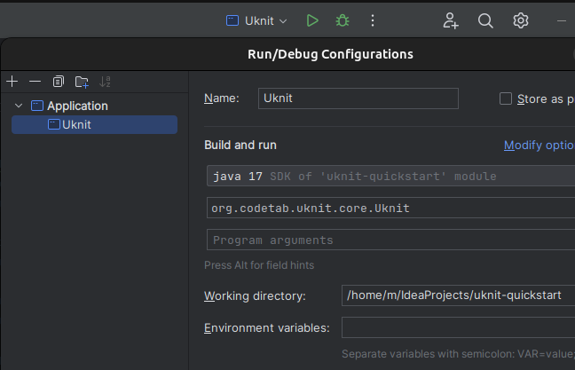The width and height of the screenshot is (575, 370).
Task: Click the application icon beside toolbar Uknit
Action: [232, 20]
